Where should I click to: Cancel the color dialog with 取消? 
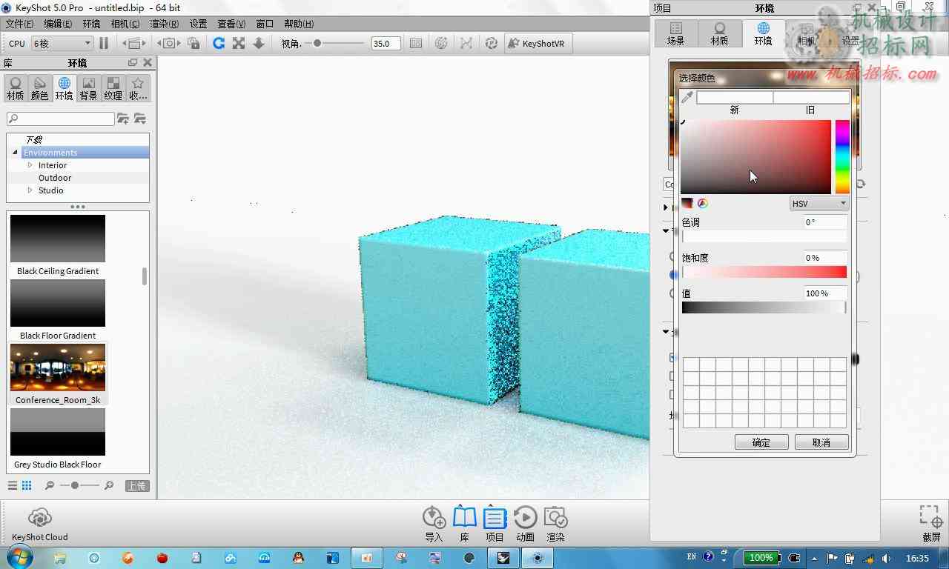point(821,442)
